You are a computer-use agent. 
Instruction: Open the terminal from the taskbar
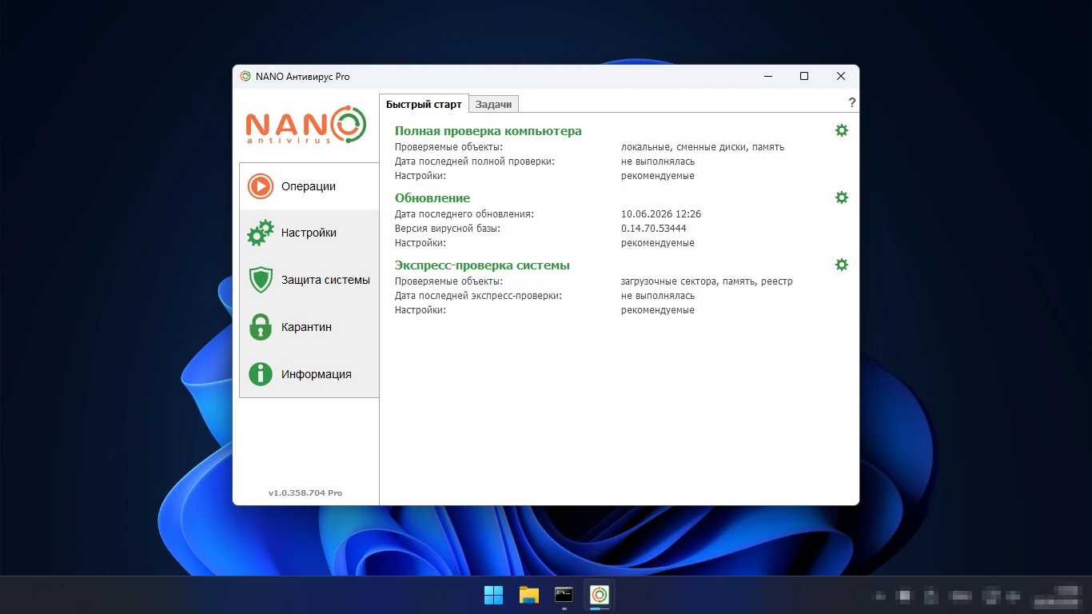pyautogui.click(x=564, y=595)
